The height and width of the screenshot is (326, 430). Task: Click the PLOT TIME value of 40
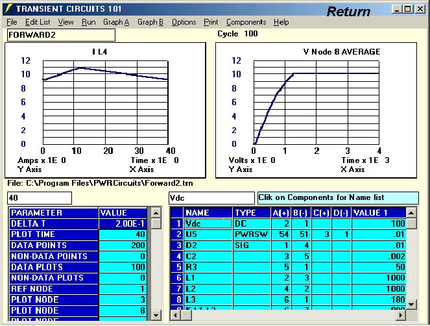click(123, 234)
